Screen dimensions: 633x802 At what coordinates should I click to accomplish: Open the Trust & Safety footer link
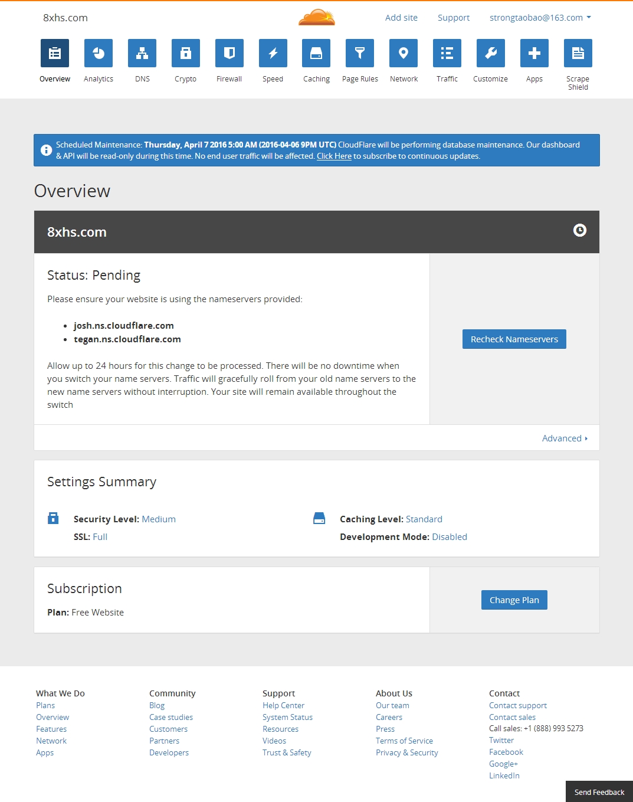coord(287,753)
